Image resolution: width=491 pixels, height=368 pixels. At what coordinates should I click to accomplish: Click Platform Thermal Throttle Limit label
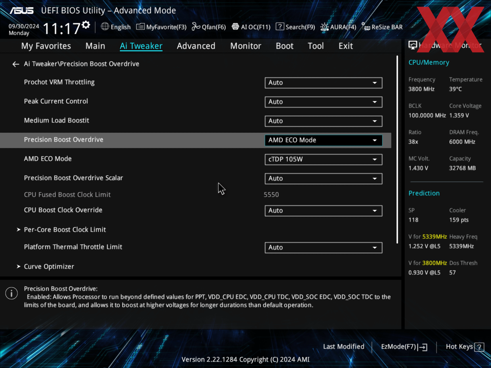click(x=73, y=247)
